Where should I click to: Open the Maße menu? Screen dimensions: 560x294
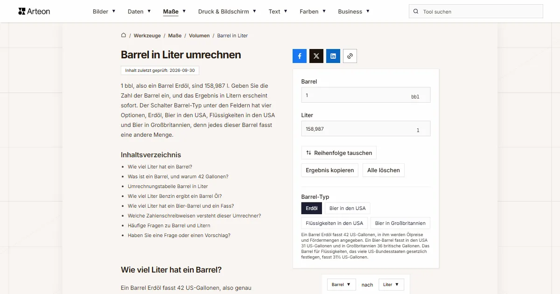tap(175, 12)
